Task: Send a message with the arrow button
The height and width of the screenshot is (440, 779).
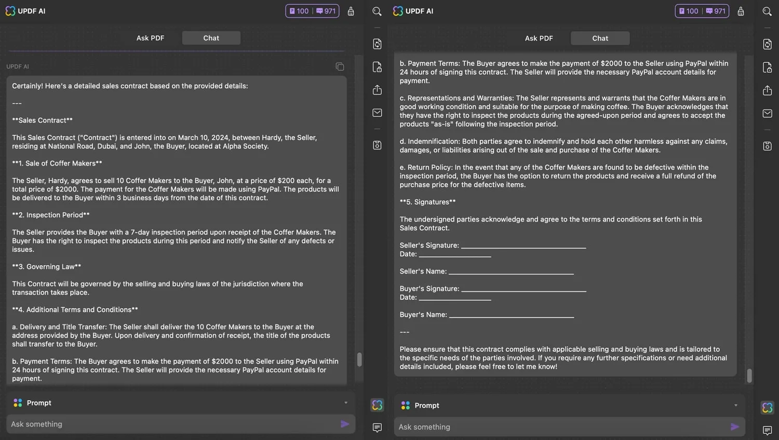Action: click(x=344, y=424)
